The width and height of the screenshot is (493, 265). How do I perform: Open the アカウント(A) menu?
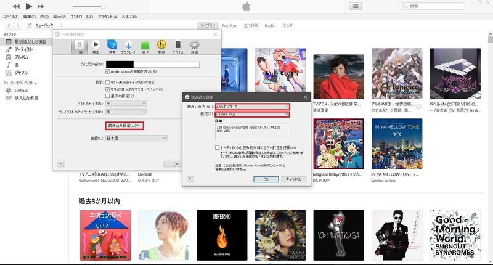(107, 17)
